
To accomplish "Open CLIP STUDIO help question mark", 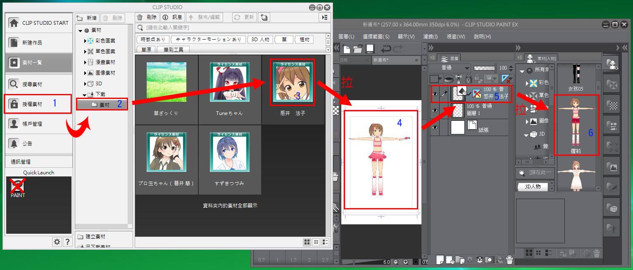I will pos(68,242).
